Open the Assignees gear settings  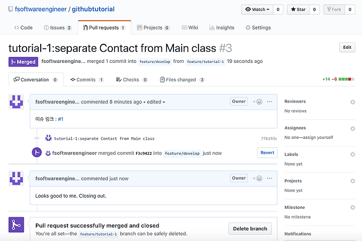pos(352,128)
